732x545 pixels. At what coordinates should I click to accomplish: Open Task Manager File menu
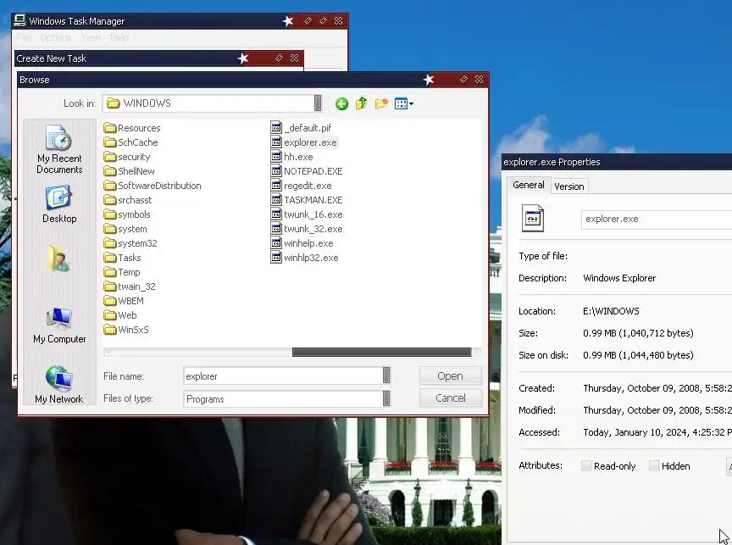click(23, 37)
